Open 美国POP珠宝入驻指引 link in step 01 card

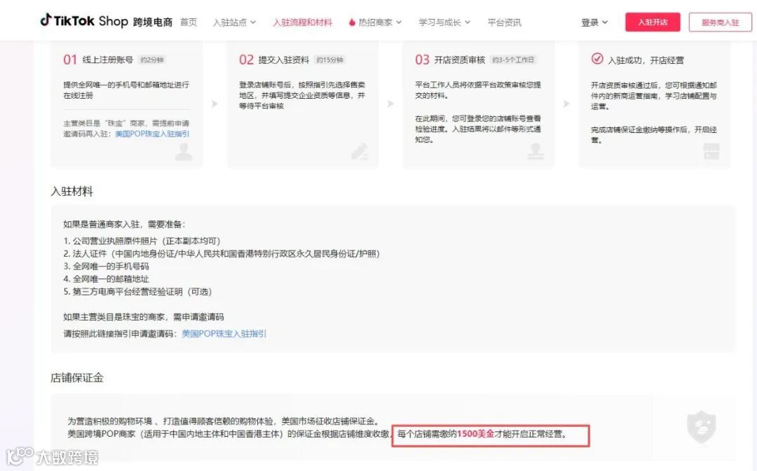tap(152, 134)
